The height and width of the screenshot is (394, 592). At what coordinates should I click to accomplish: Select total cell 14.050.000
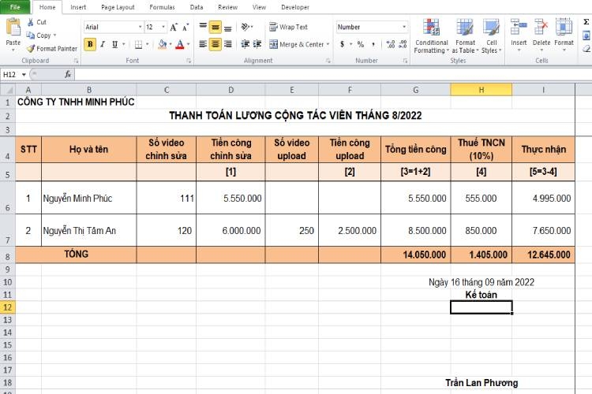click(x=415, y=255)
